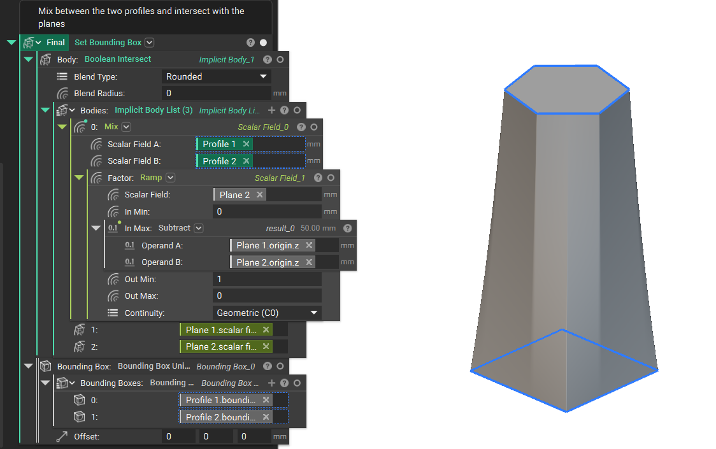716x449 pixels.
Task: Click the In Min scalar icon
Action: [x=113, y=212]
